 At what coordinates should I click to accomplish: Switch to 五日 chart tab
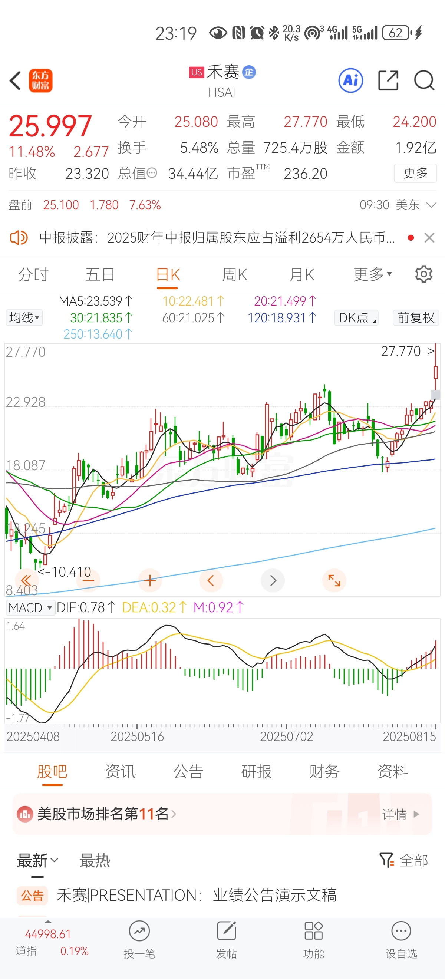tap(100, 274)
